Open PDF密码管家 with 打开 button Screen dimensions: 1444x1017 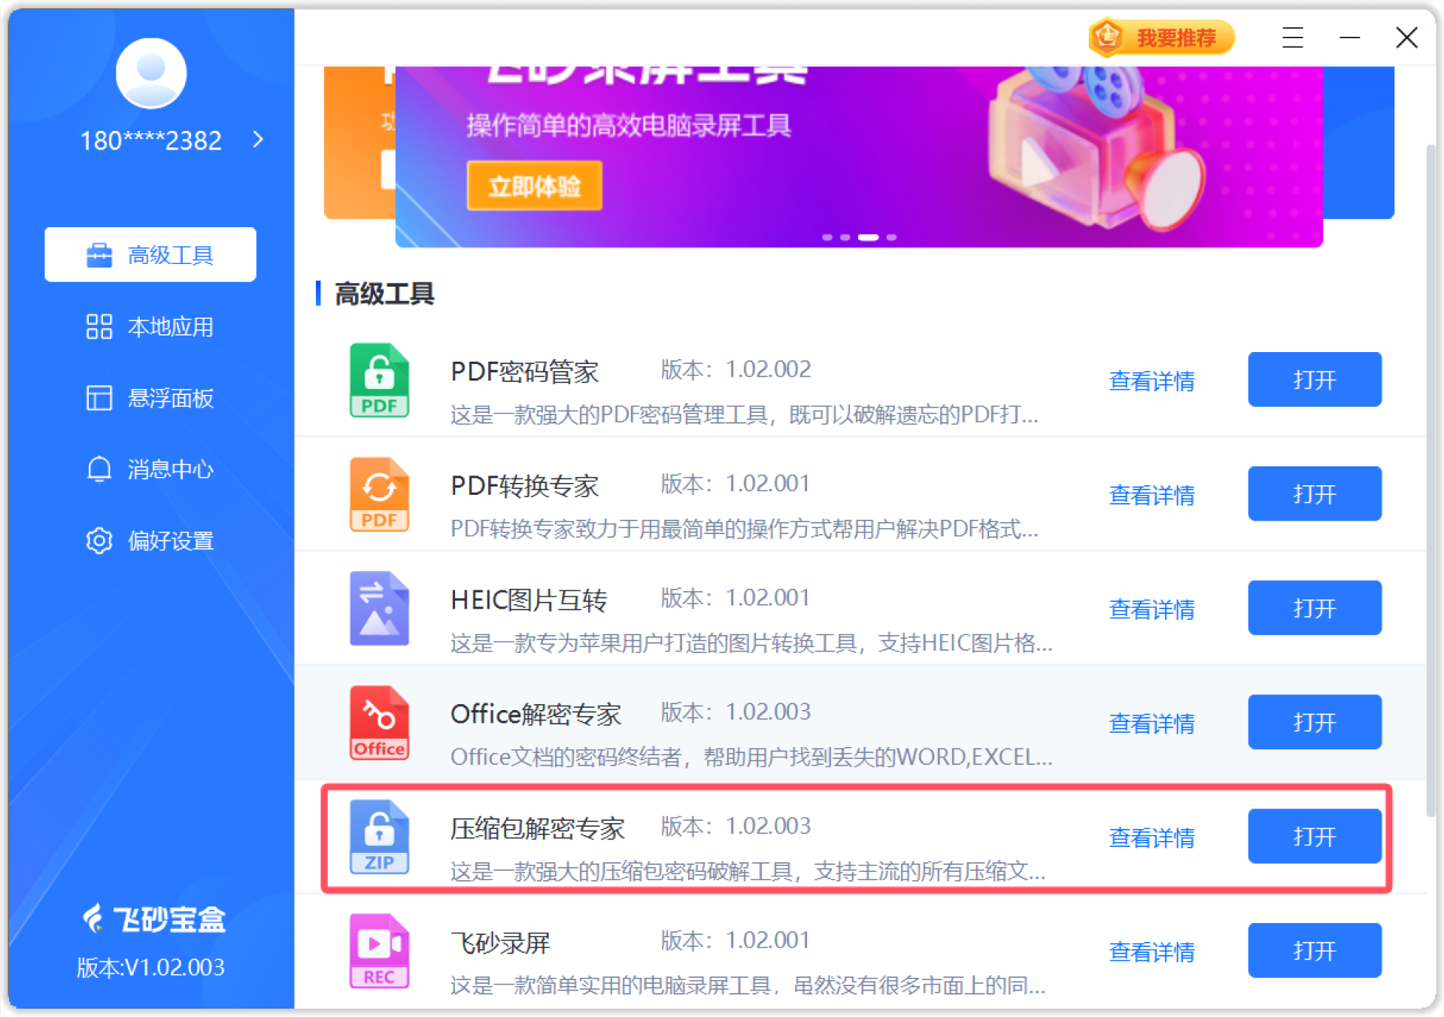(1315, 379)
